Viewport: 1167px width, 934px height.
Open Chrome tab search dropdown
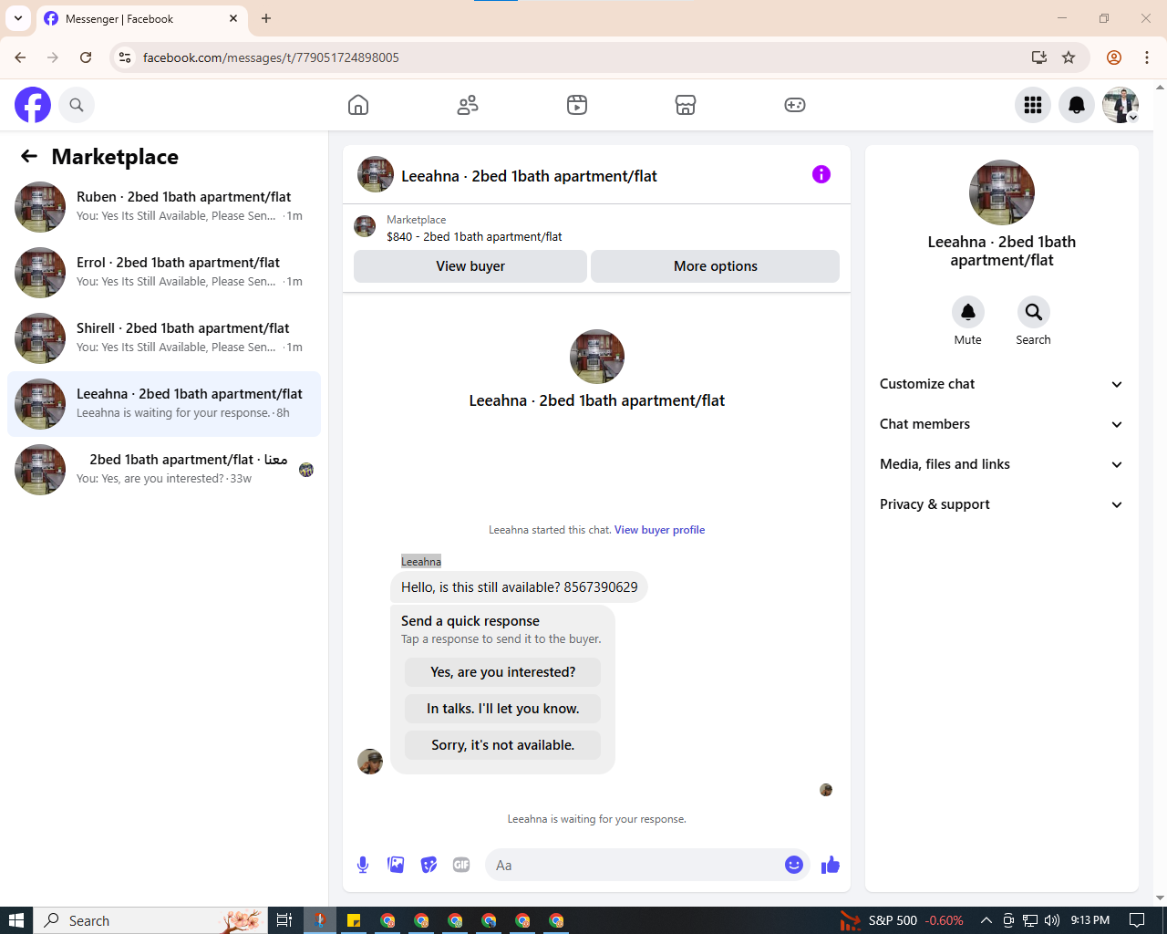18,18
